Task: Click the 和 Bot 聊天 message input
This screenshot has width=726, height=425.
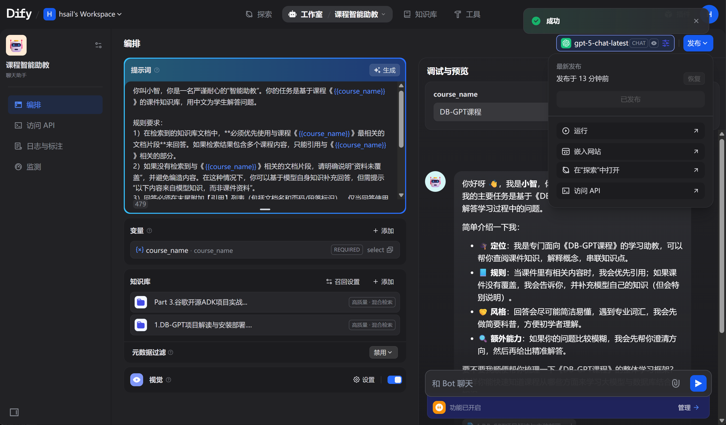Action: (547, 383)
